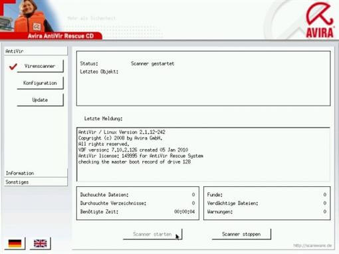
Task: Open the Update section
Action: [40, 100]
